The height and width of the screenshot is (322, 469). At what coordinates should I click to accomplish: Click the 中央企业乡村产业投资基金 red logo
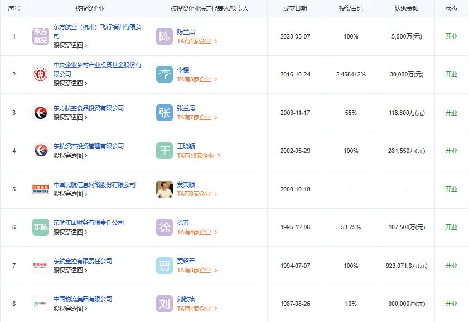(x=41, y=74)
